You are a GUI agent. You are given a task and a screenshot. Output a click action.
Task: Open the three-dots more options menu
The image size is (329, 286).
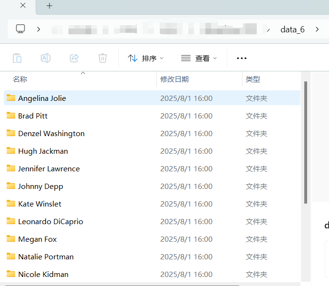coord(242,58)
